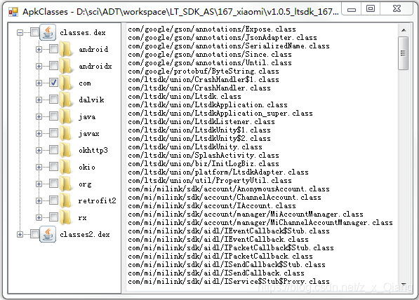Maximize the ApkClasses window
Viewport: 419px width, 300px height.
click(371, 9)
